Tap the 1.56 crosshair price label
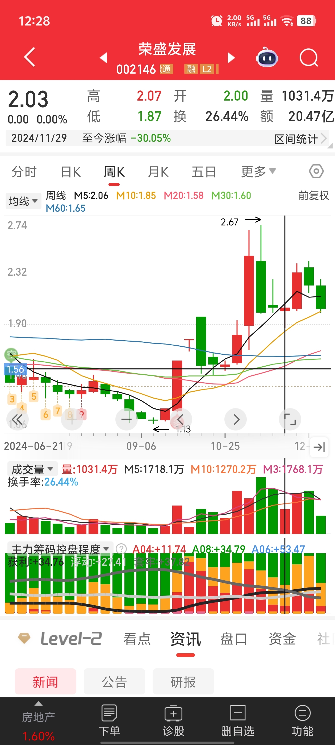335x745 pixels. 15,369
